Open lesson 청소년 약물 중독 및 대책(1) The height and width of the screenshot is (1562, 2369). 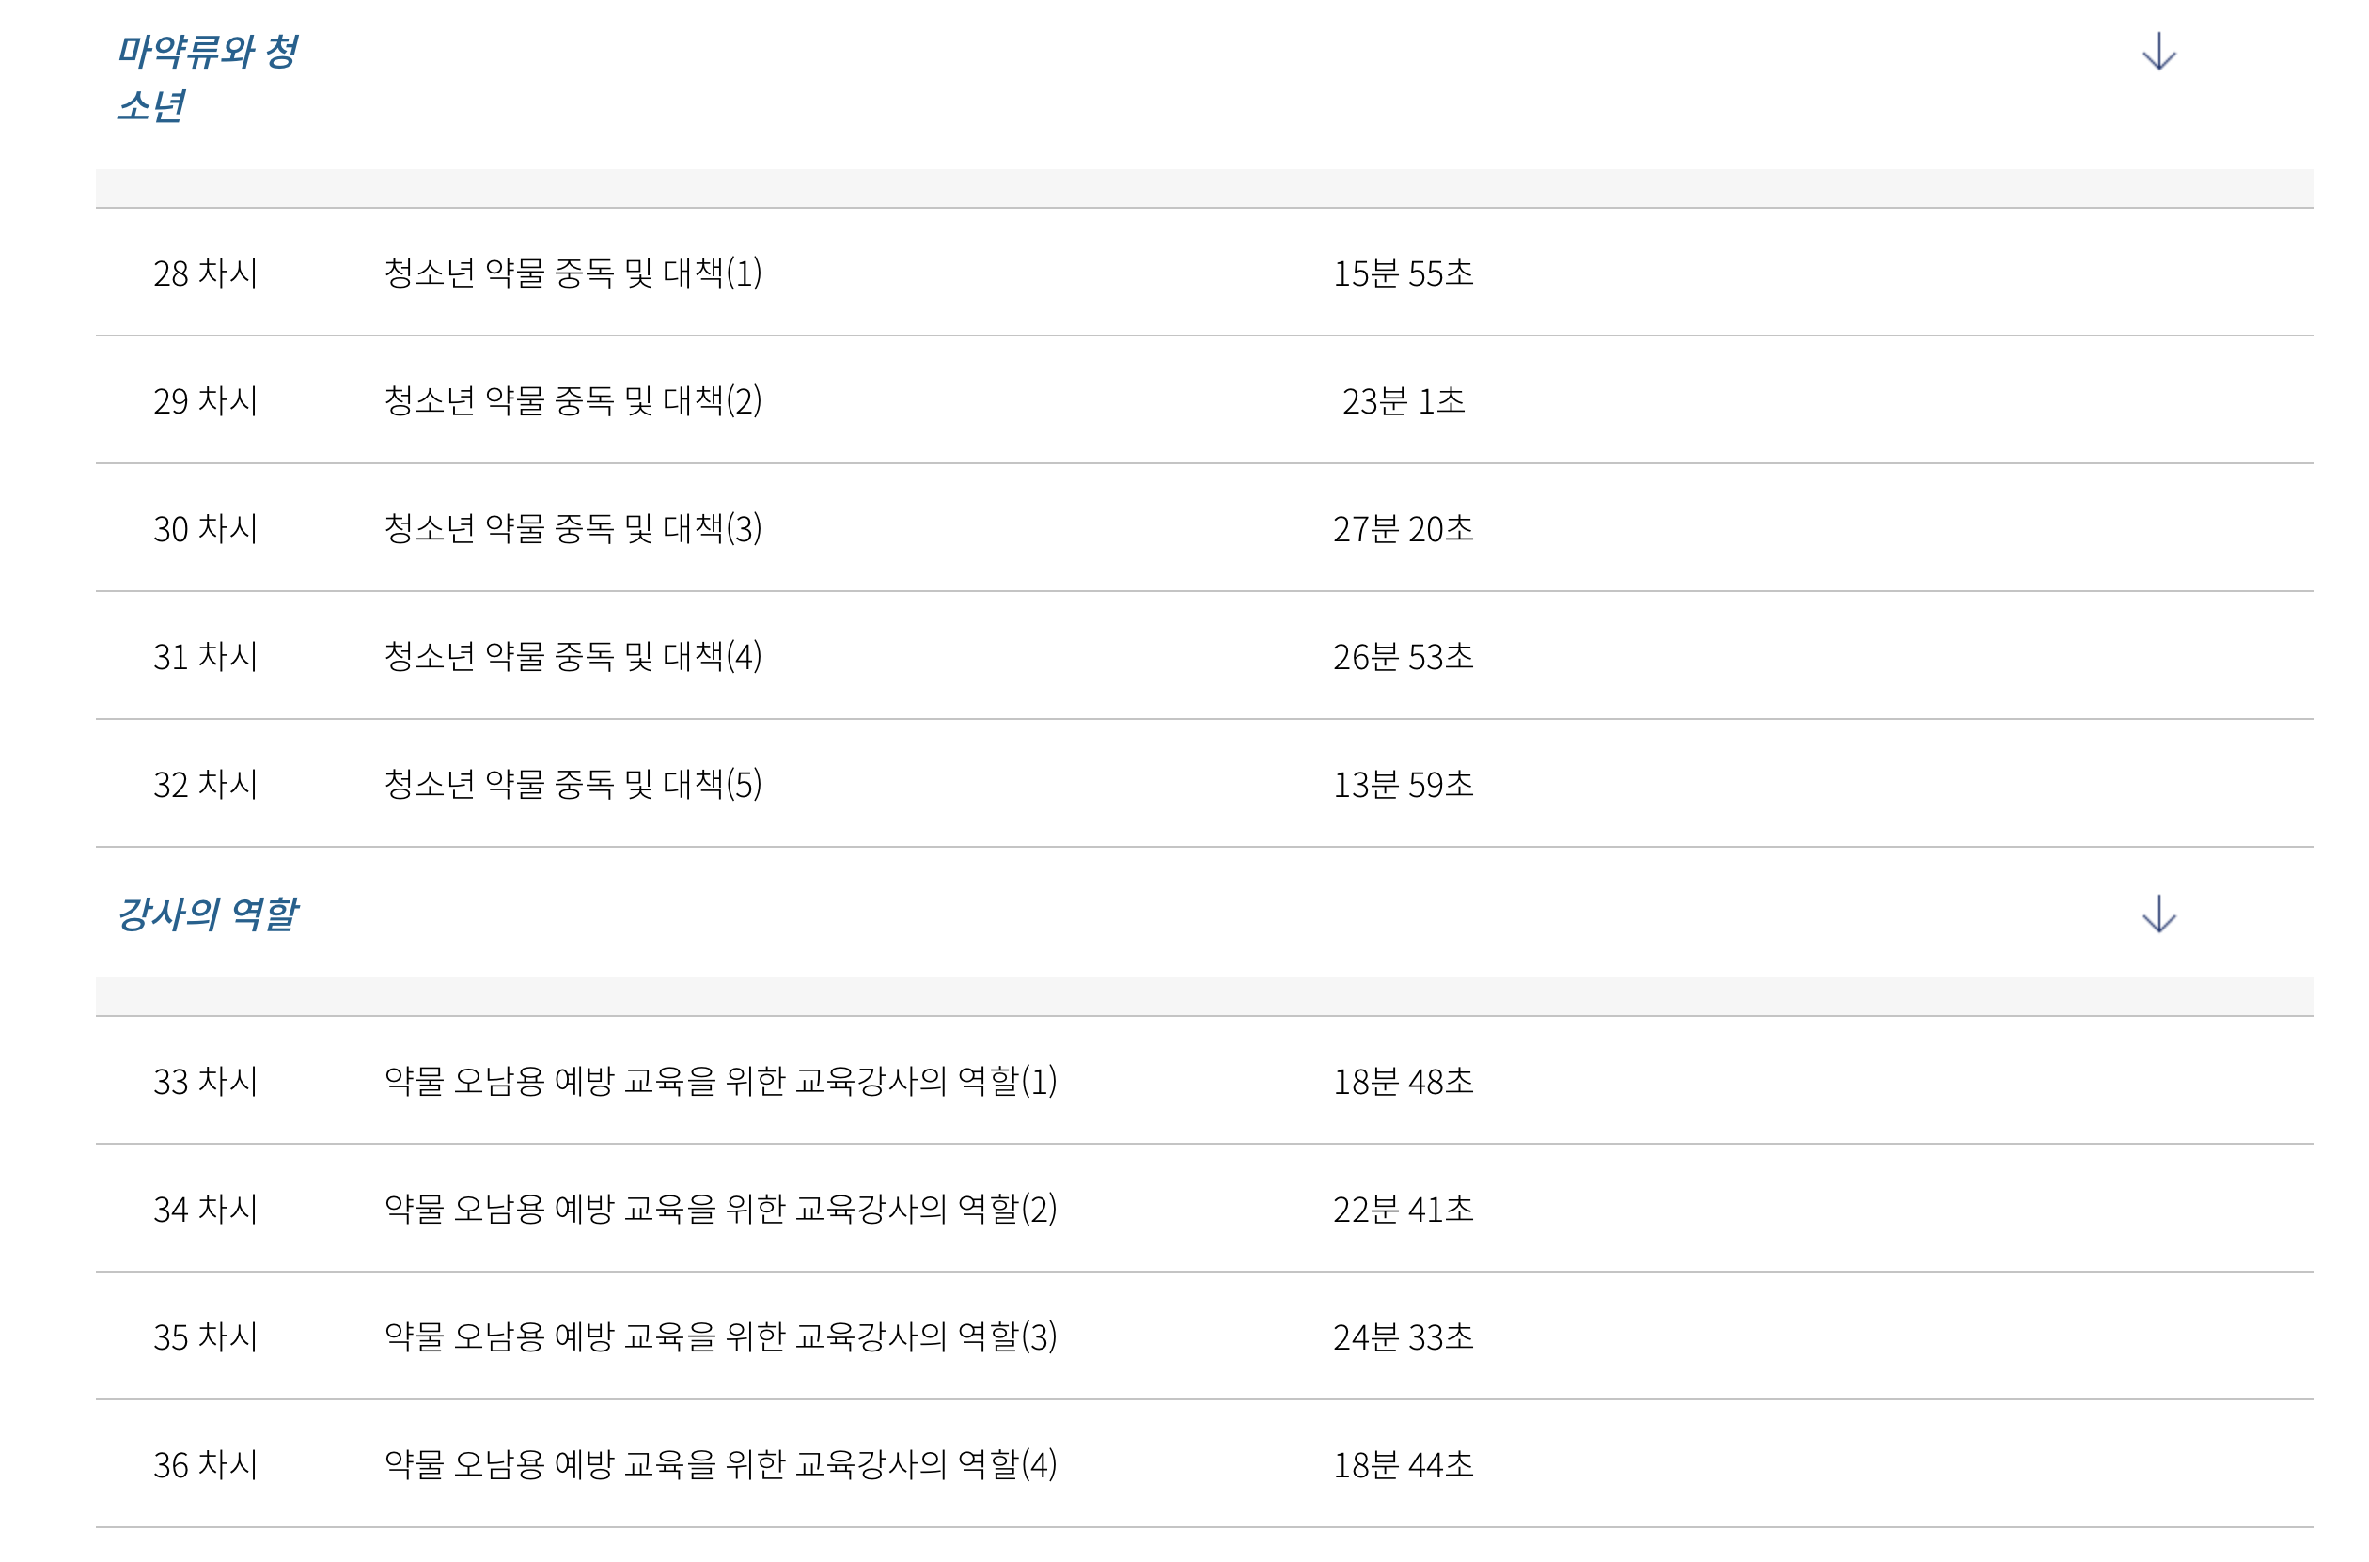(x=573, y=272)
